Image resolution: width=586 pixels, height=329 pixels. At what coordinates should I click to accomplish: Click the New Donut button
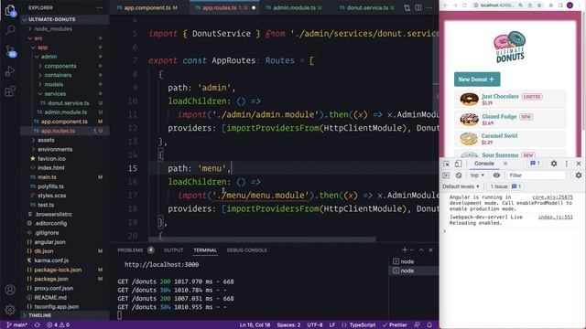point(477,80)
